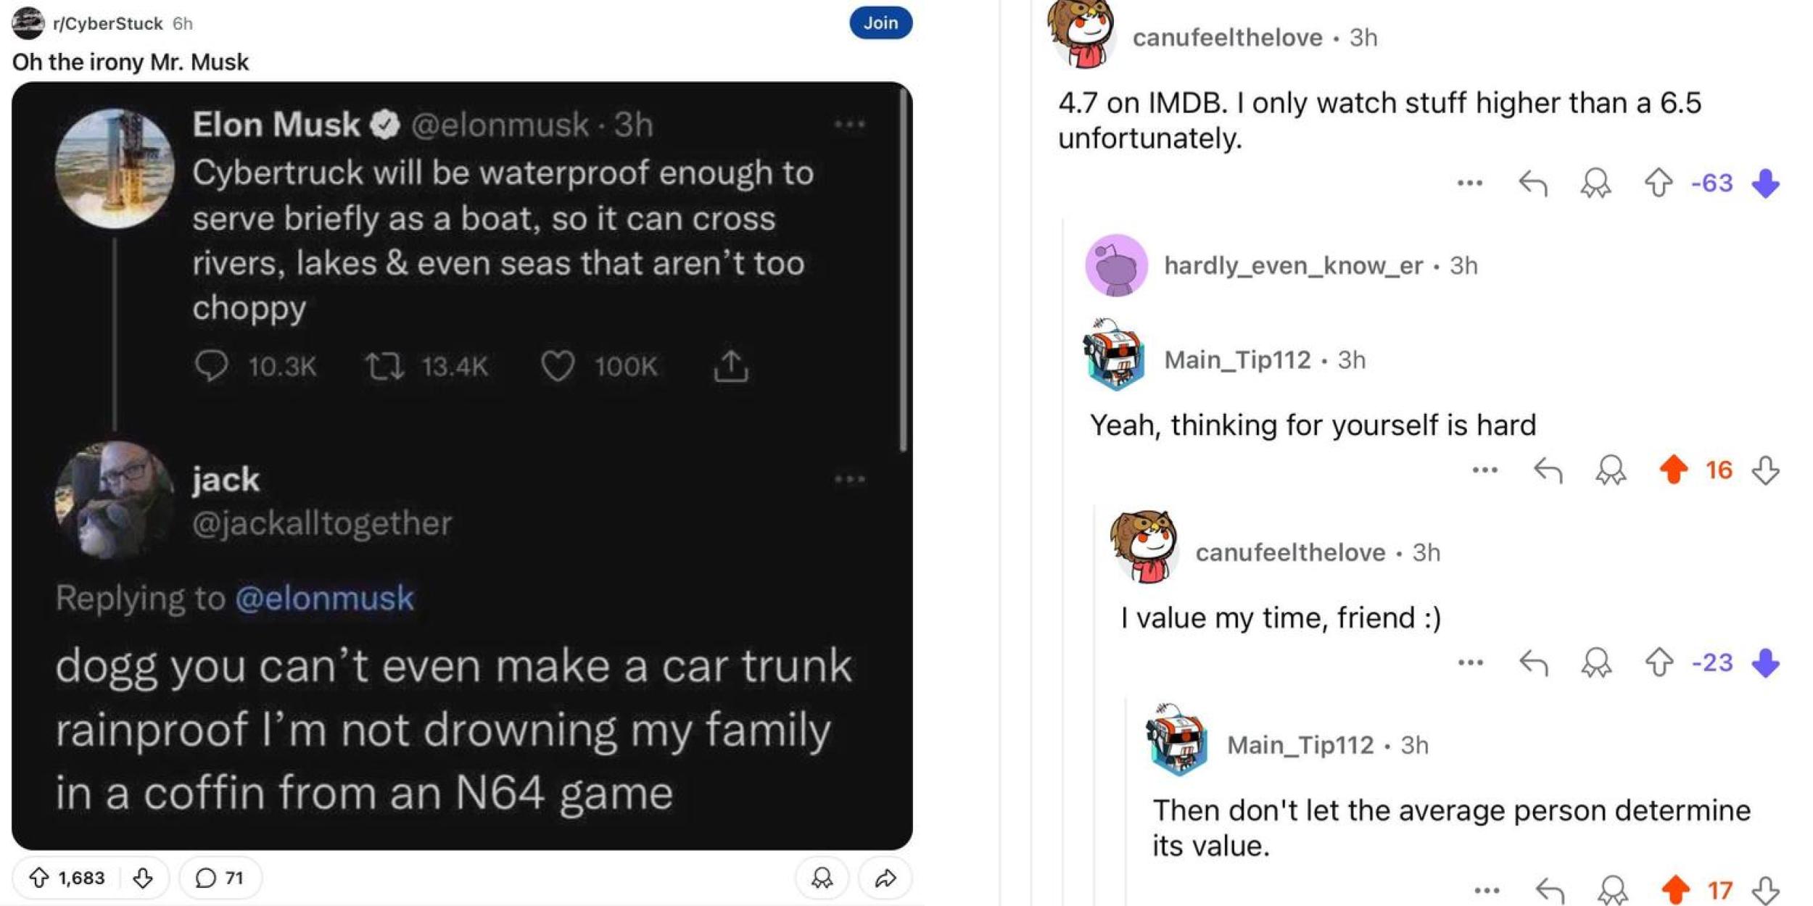Open more options for "4.7 on IMDB" comment

1469,183
